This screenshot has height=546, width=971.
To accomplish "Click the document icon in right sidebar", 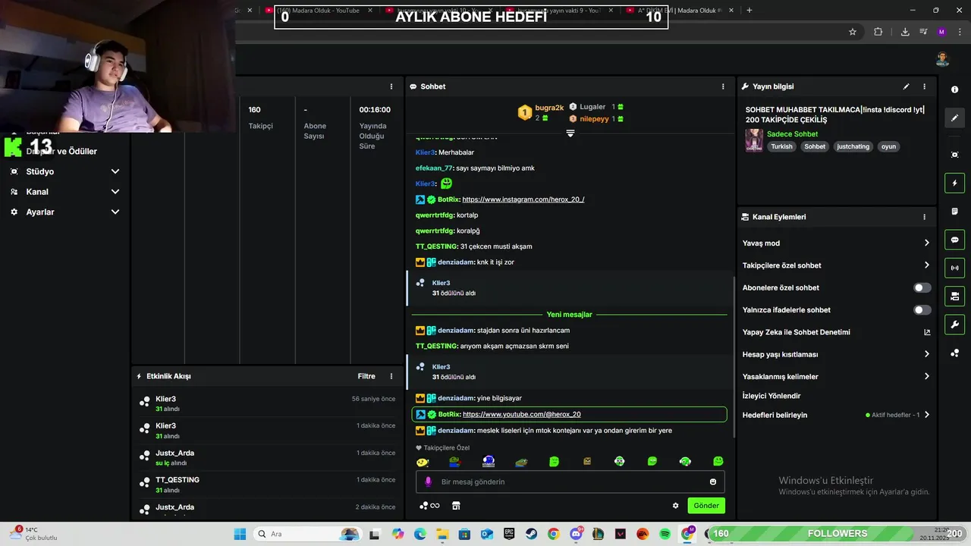I will [x=954, y=211].
